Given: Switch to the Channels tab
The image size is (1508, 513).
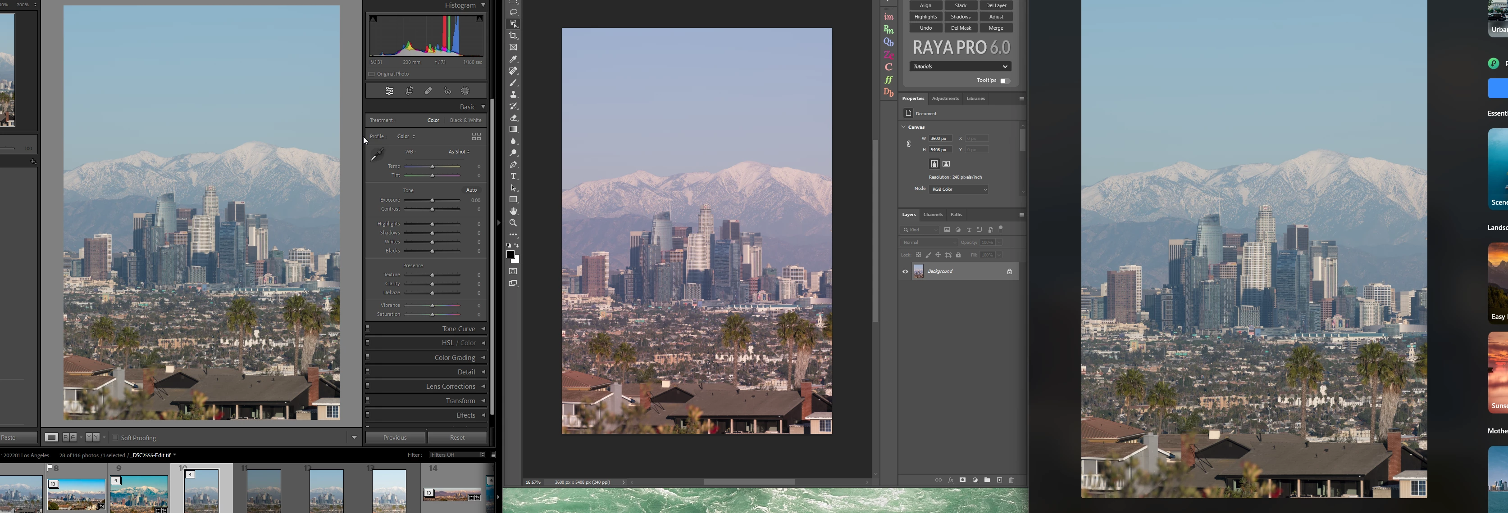Looking at the screenshot, I should (933, 215).
